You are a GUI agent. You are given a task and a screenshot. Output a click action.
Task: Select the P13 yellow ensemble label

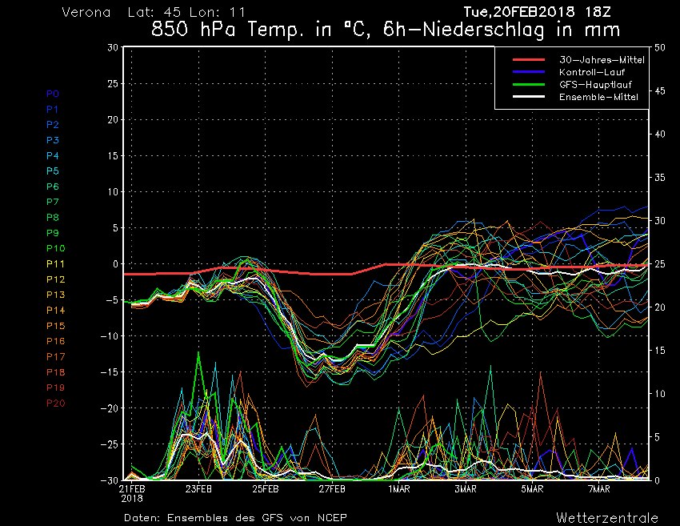click(55, 295)
